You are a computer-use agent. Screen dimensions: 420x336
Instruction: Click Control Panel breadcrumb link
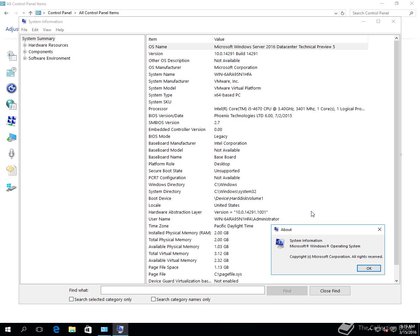point(60,13)
